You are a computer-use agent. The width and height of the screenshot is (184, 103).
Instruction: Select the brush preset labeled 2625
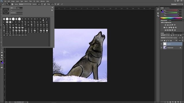[10, 34]
